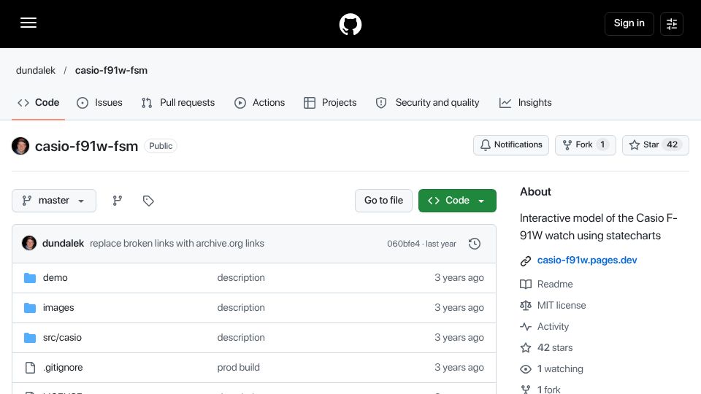
Task: Star the casio-f91w-fsm repository
Action: pyautogui.click(x=656, y=144)
